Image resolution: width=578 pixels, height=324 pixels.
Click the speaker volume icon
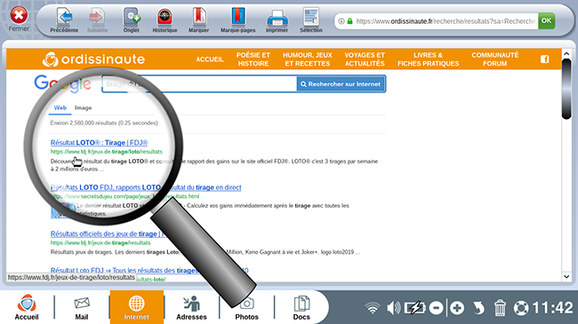[393, 308]
